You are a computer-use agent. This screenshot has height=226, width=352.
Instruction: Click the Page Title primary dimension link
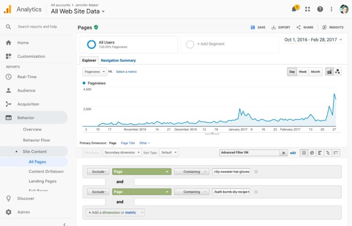128,143
